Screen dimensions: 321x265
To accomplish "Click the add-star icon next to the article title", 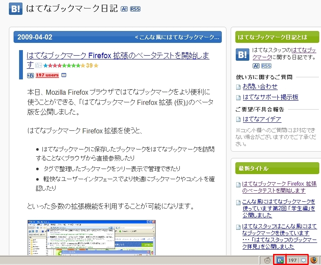I will pyautogui.click(x=39, y=65).
